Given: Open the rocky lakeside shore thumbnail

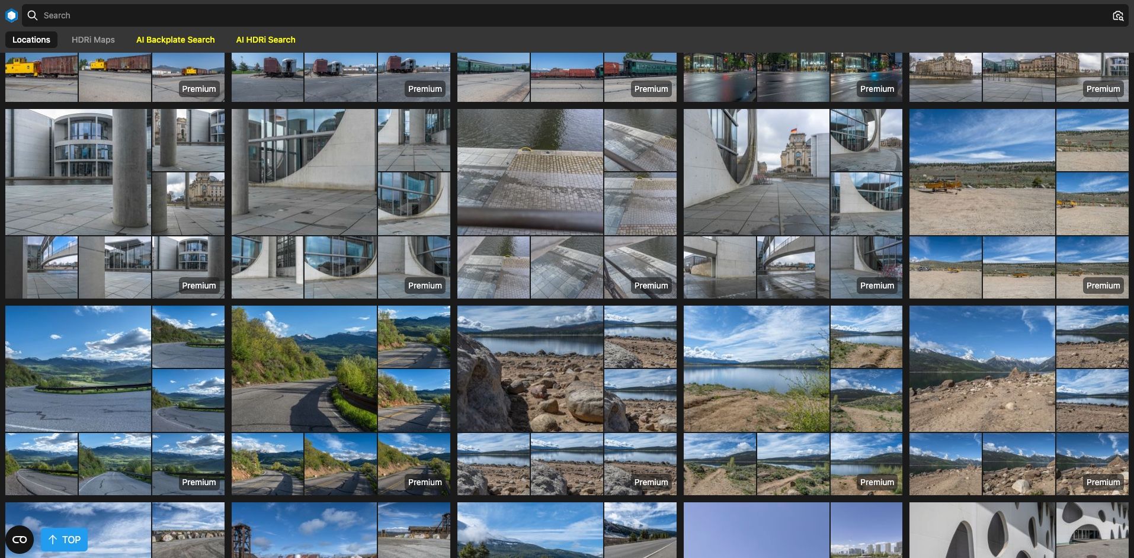Looking at the screenshot, I should 530,368.
